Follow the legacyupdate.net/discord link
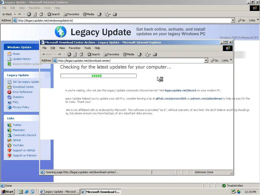This screenshot has height=195, width=260. (181, 91)
